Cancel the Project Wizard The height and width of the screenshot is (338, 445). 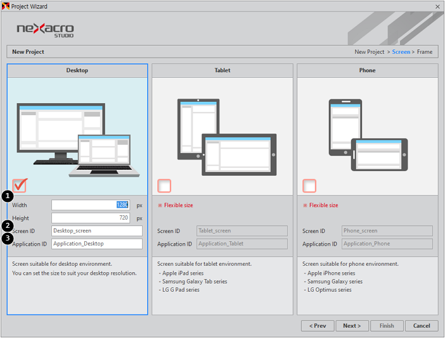[422, 326]
